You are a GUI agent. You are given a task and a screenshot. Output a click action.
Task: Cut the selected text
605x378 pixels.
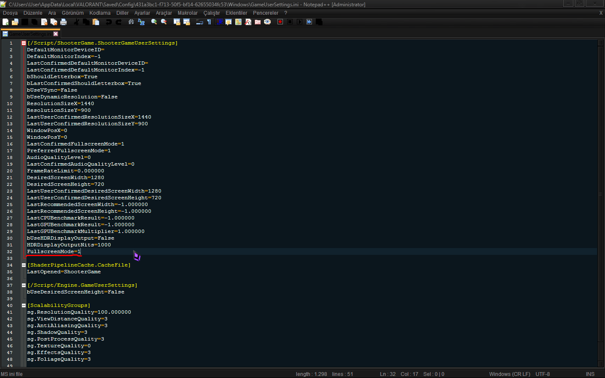(76, 21)
